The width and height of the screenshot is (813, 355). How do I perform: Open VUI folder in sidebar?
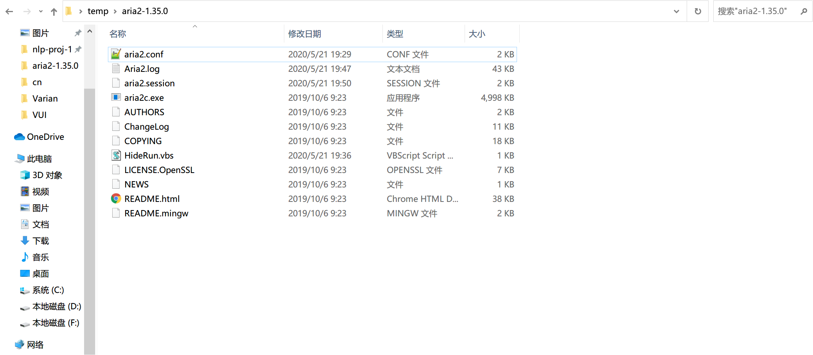(39, 115)
